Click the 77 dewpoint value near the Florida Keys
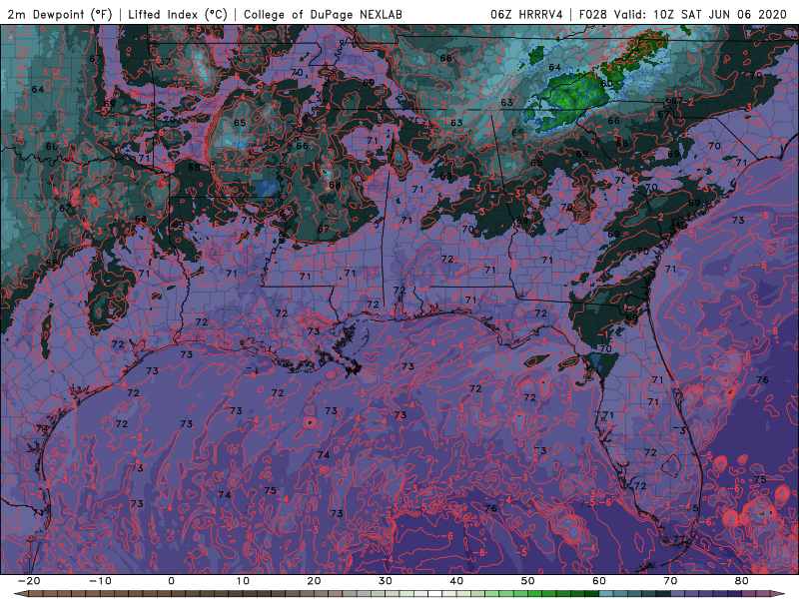799x599 pixels. [679, 539]
